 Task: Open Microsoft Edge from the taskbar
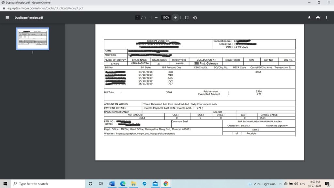(x=123, y=184)
